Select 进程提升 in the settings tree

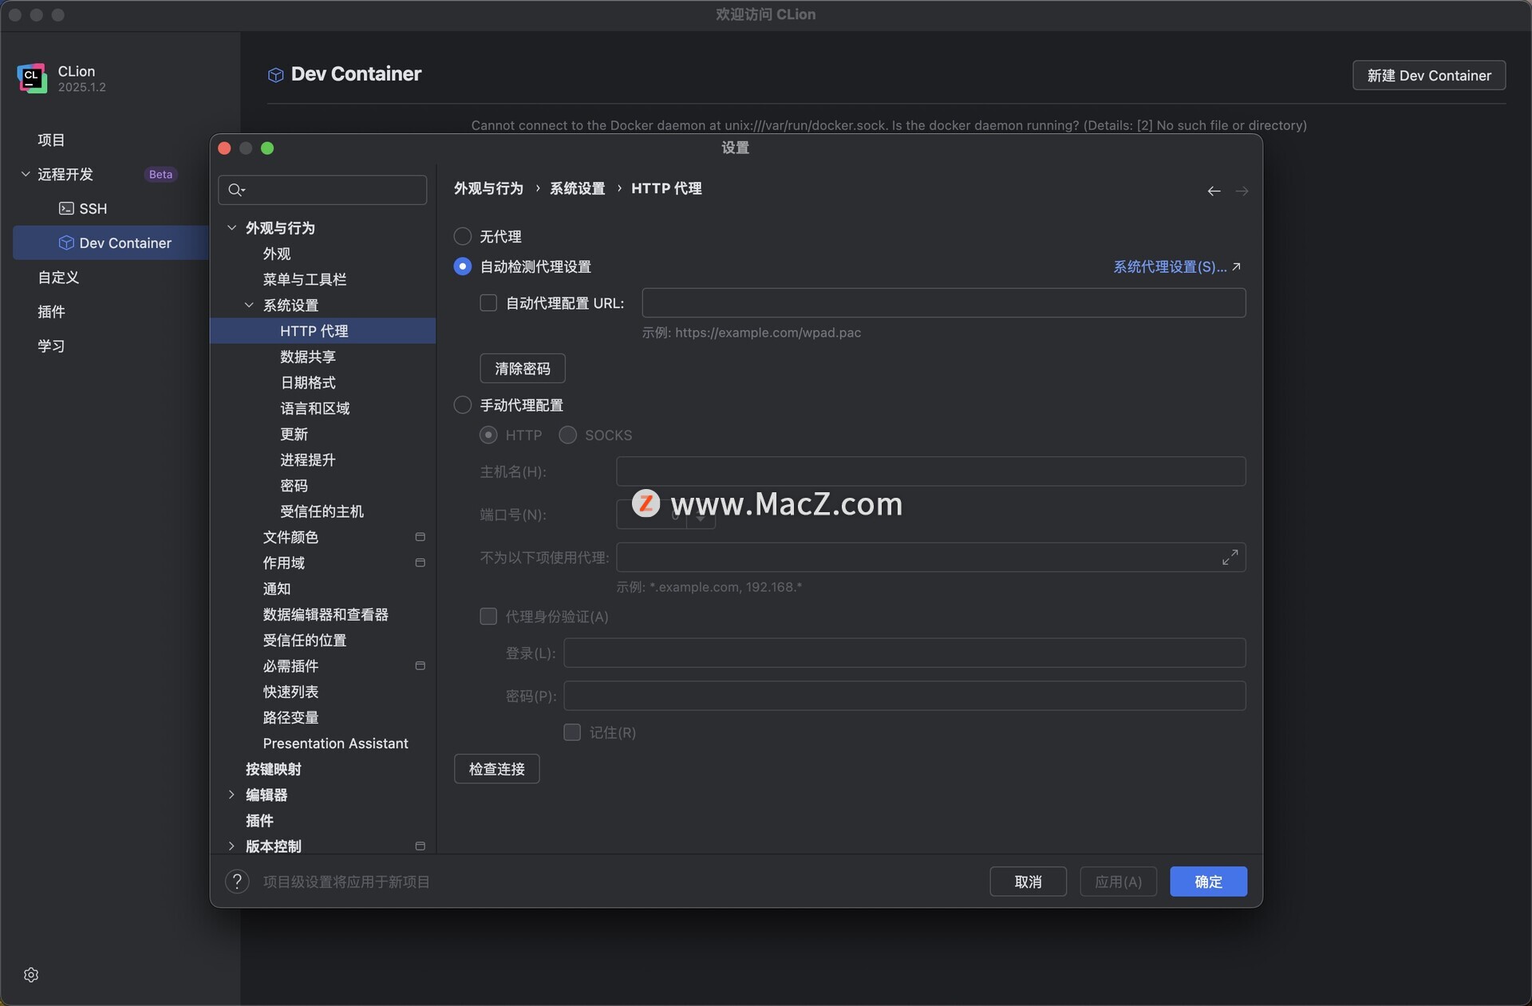(x=308, y=460)
